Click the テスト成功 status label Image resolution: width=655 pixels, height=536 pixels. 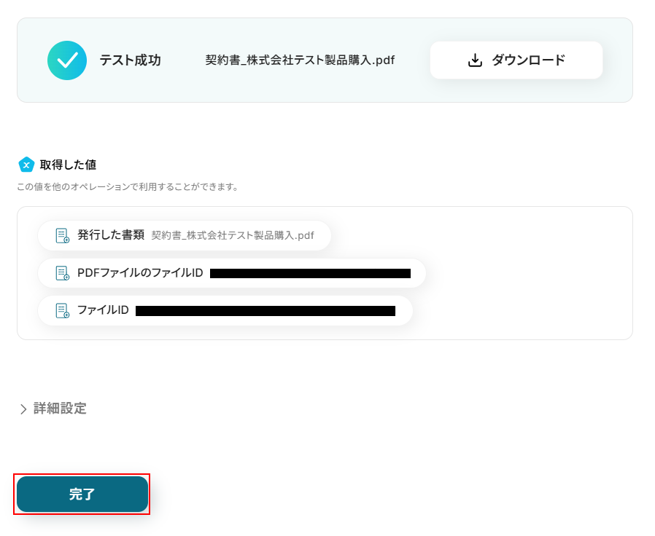pos(130,60)
